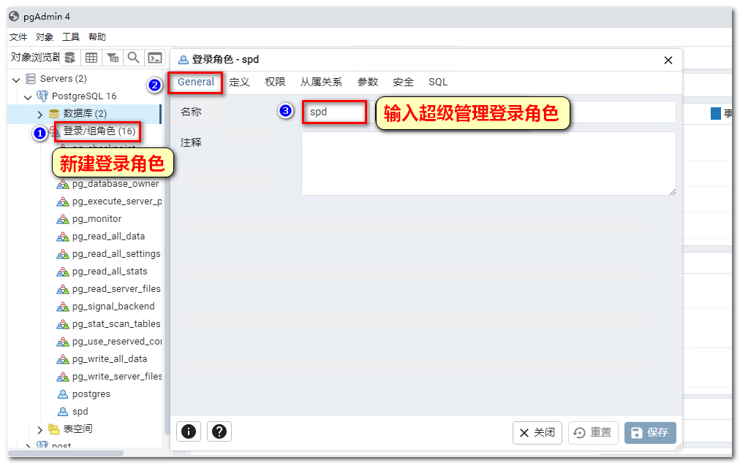Viewport: 740px width, 465px height.
Task: Close the 登录角色 dialog with X
Action: coord(668,61)
